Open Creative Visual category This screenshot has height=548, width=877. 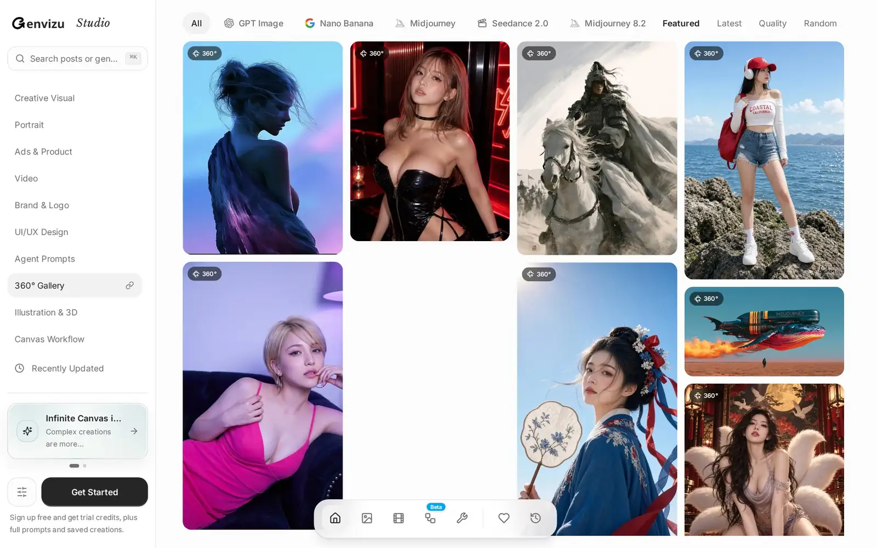[x=75, y=98]
